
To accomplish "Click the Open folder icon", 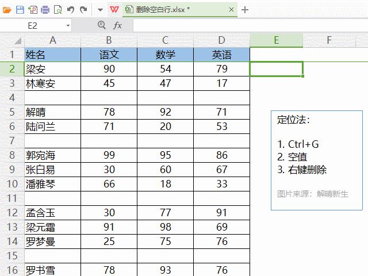I will (7, 10).
